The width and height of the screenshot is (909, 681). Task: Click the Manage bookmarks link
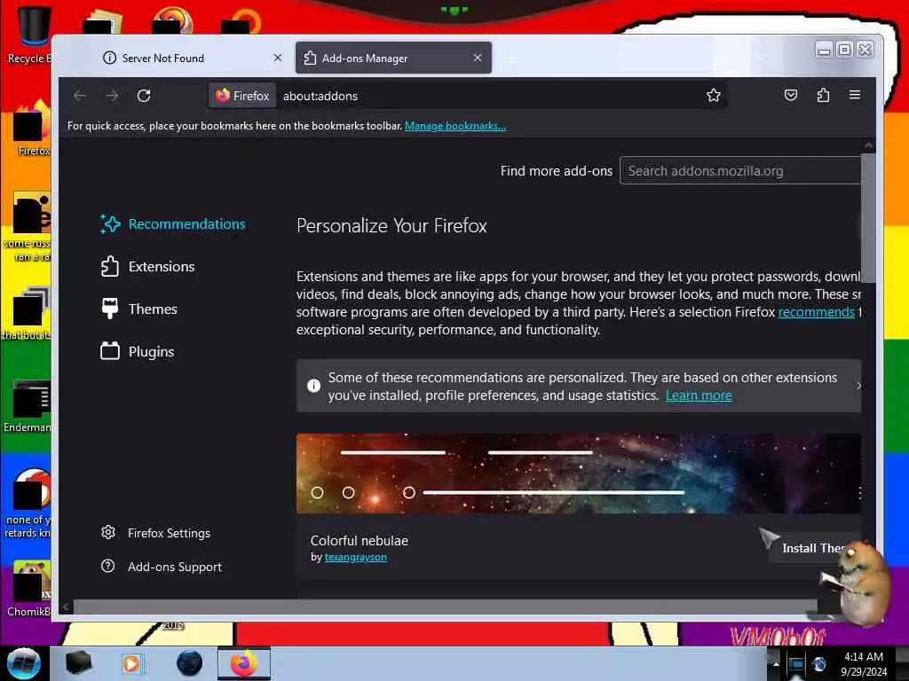(x=455, y=126)
